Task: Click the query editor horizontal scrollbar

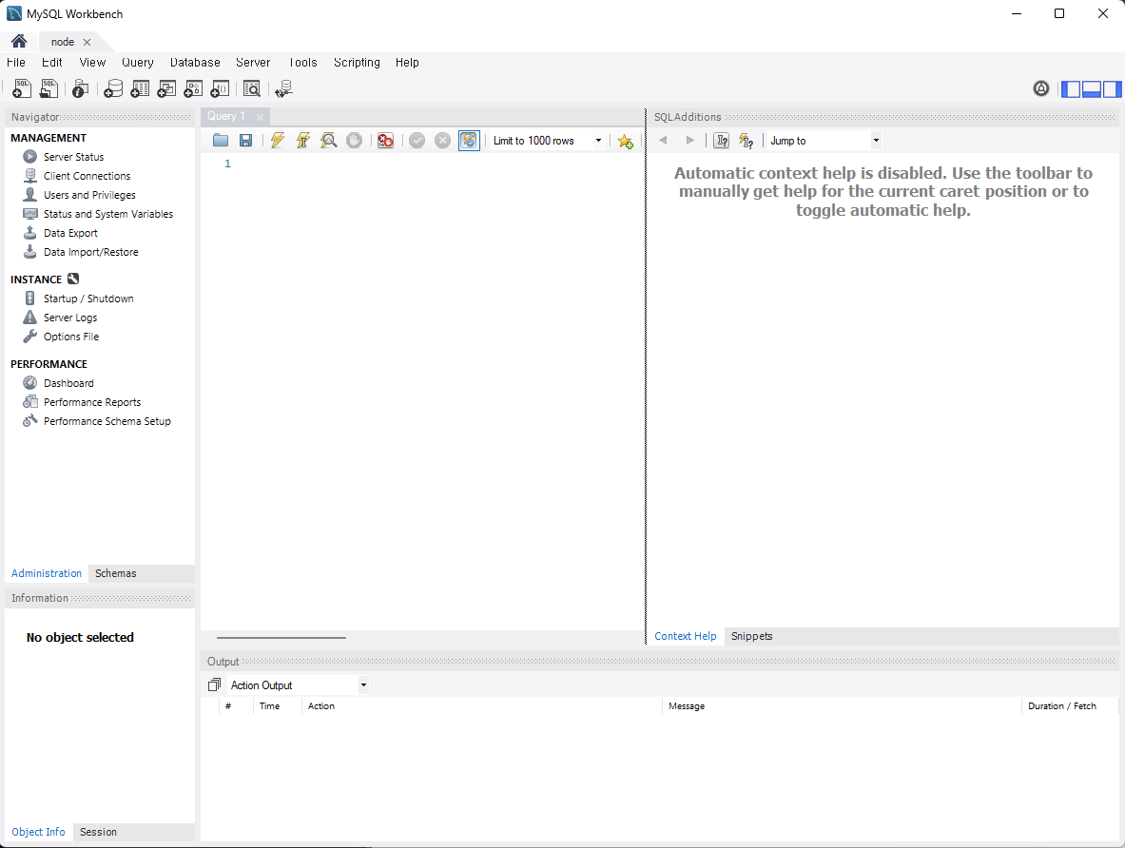Action: [281, 637]
